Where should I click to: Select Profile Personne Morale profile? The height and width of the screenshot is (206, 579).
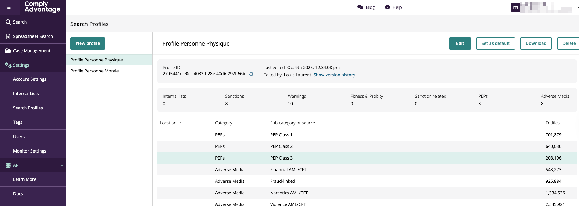[95, 71]
